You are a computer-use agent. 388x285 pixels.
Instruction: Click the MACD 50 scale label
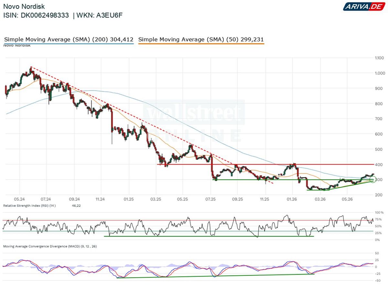[x=378, y=253]
